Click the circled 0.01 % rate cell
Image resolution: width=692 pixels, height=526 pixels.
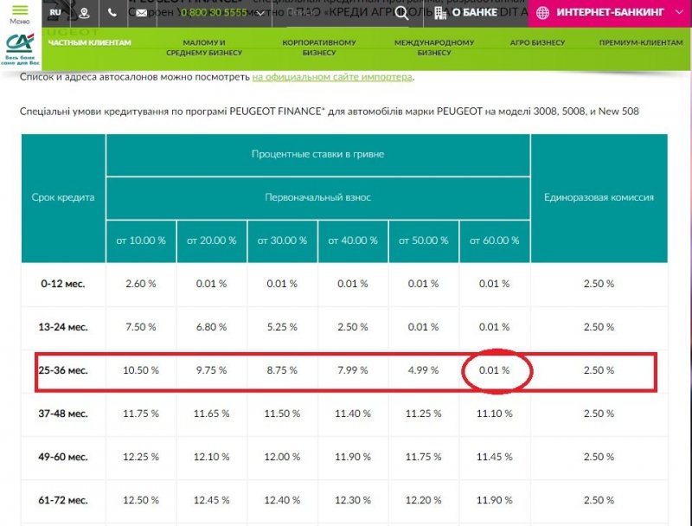[x=495, y=370]
